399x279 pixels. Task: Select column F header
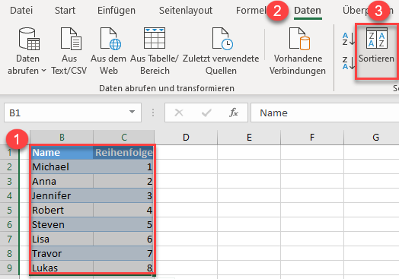click(x=312, y=137)
